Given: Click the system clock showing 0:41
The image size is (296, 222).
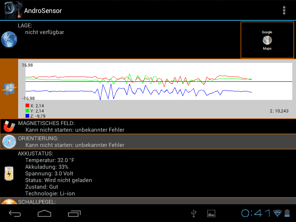Looking at the screenshot, I should point(256,213).
